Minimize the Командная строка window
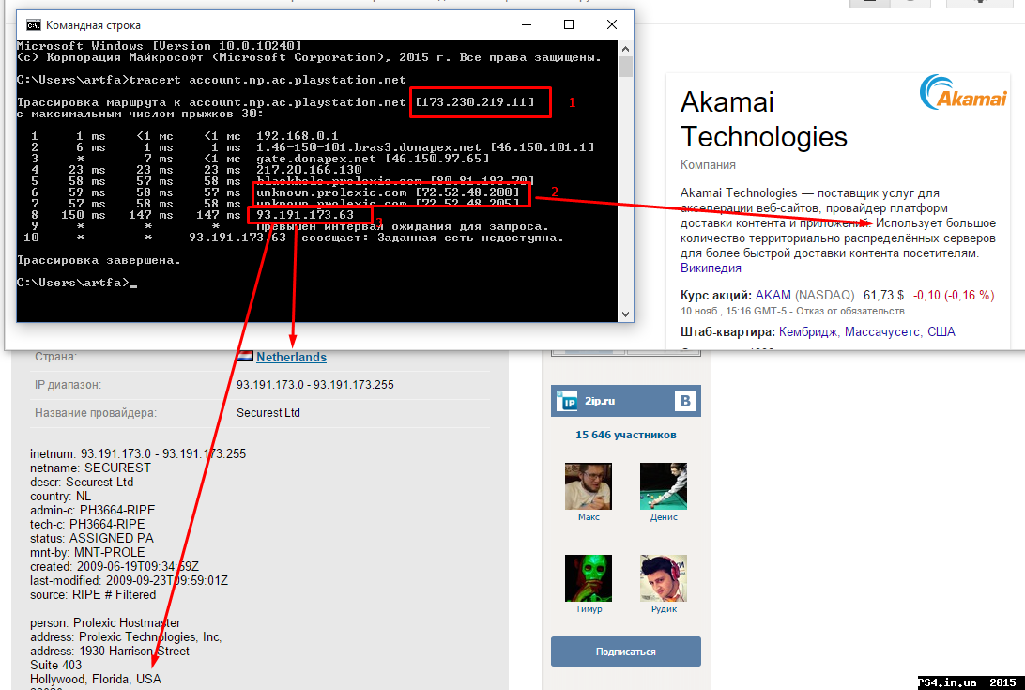 pos(527,24)
